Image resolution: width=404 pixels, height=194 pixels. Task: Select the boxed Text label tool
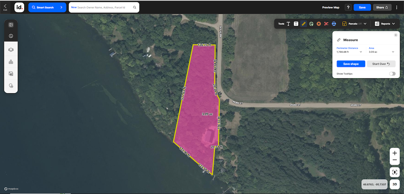[296, 24]
